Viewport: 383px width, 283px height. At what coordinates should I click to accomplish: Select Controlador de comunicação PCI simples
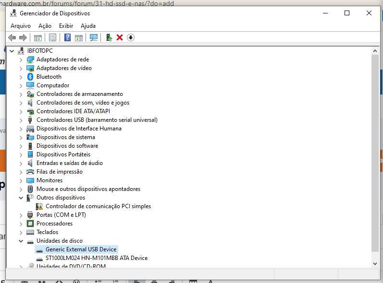click(98, 206)
